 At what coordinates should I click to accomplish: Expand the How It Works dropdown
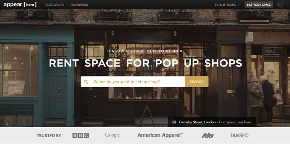(225, 5)
